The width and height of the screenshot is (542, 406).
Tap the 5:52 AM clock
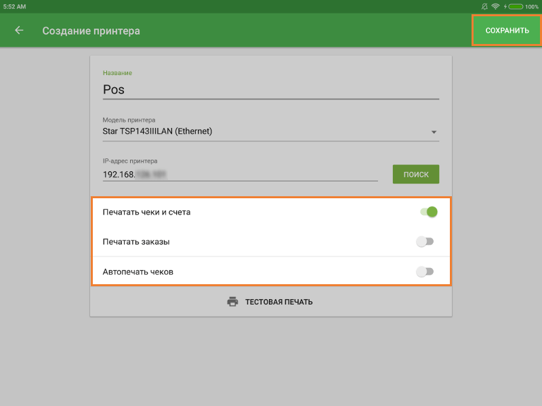coord(15,6)
